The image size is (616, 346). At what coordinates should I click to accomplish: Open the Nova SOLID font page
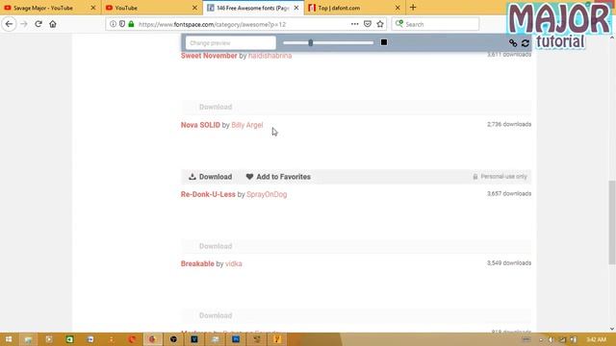coord(200,125)
